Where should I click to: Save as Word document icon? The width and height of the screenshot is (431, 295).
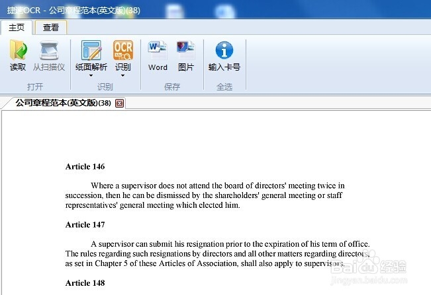click(x=158, y=50)
